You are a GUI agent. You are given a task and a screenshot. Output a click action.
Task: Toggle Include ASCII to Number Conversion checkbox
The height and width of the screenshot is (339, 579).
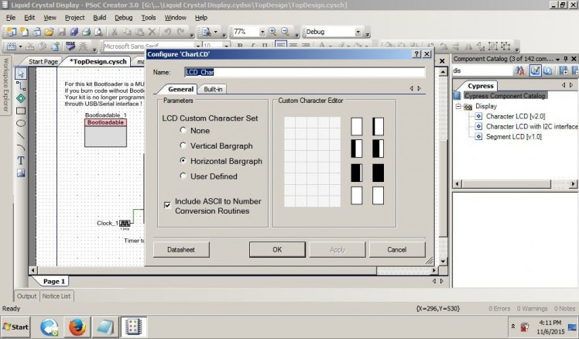168,205
